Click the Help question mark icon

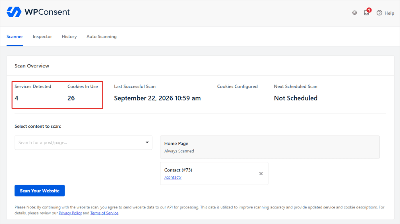coord(379,13)
